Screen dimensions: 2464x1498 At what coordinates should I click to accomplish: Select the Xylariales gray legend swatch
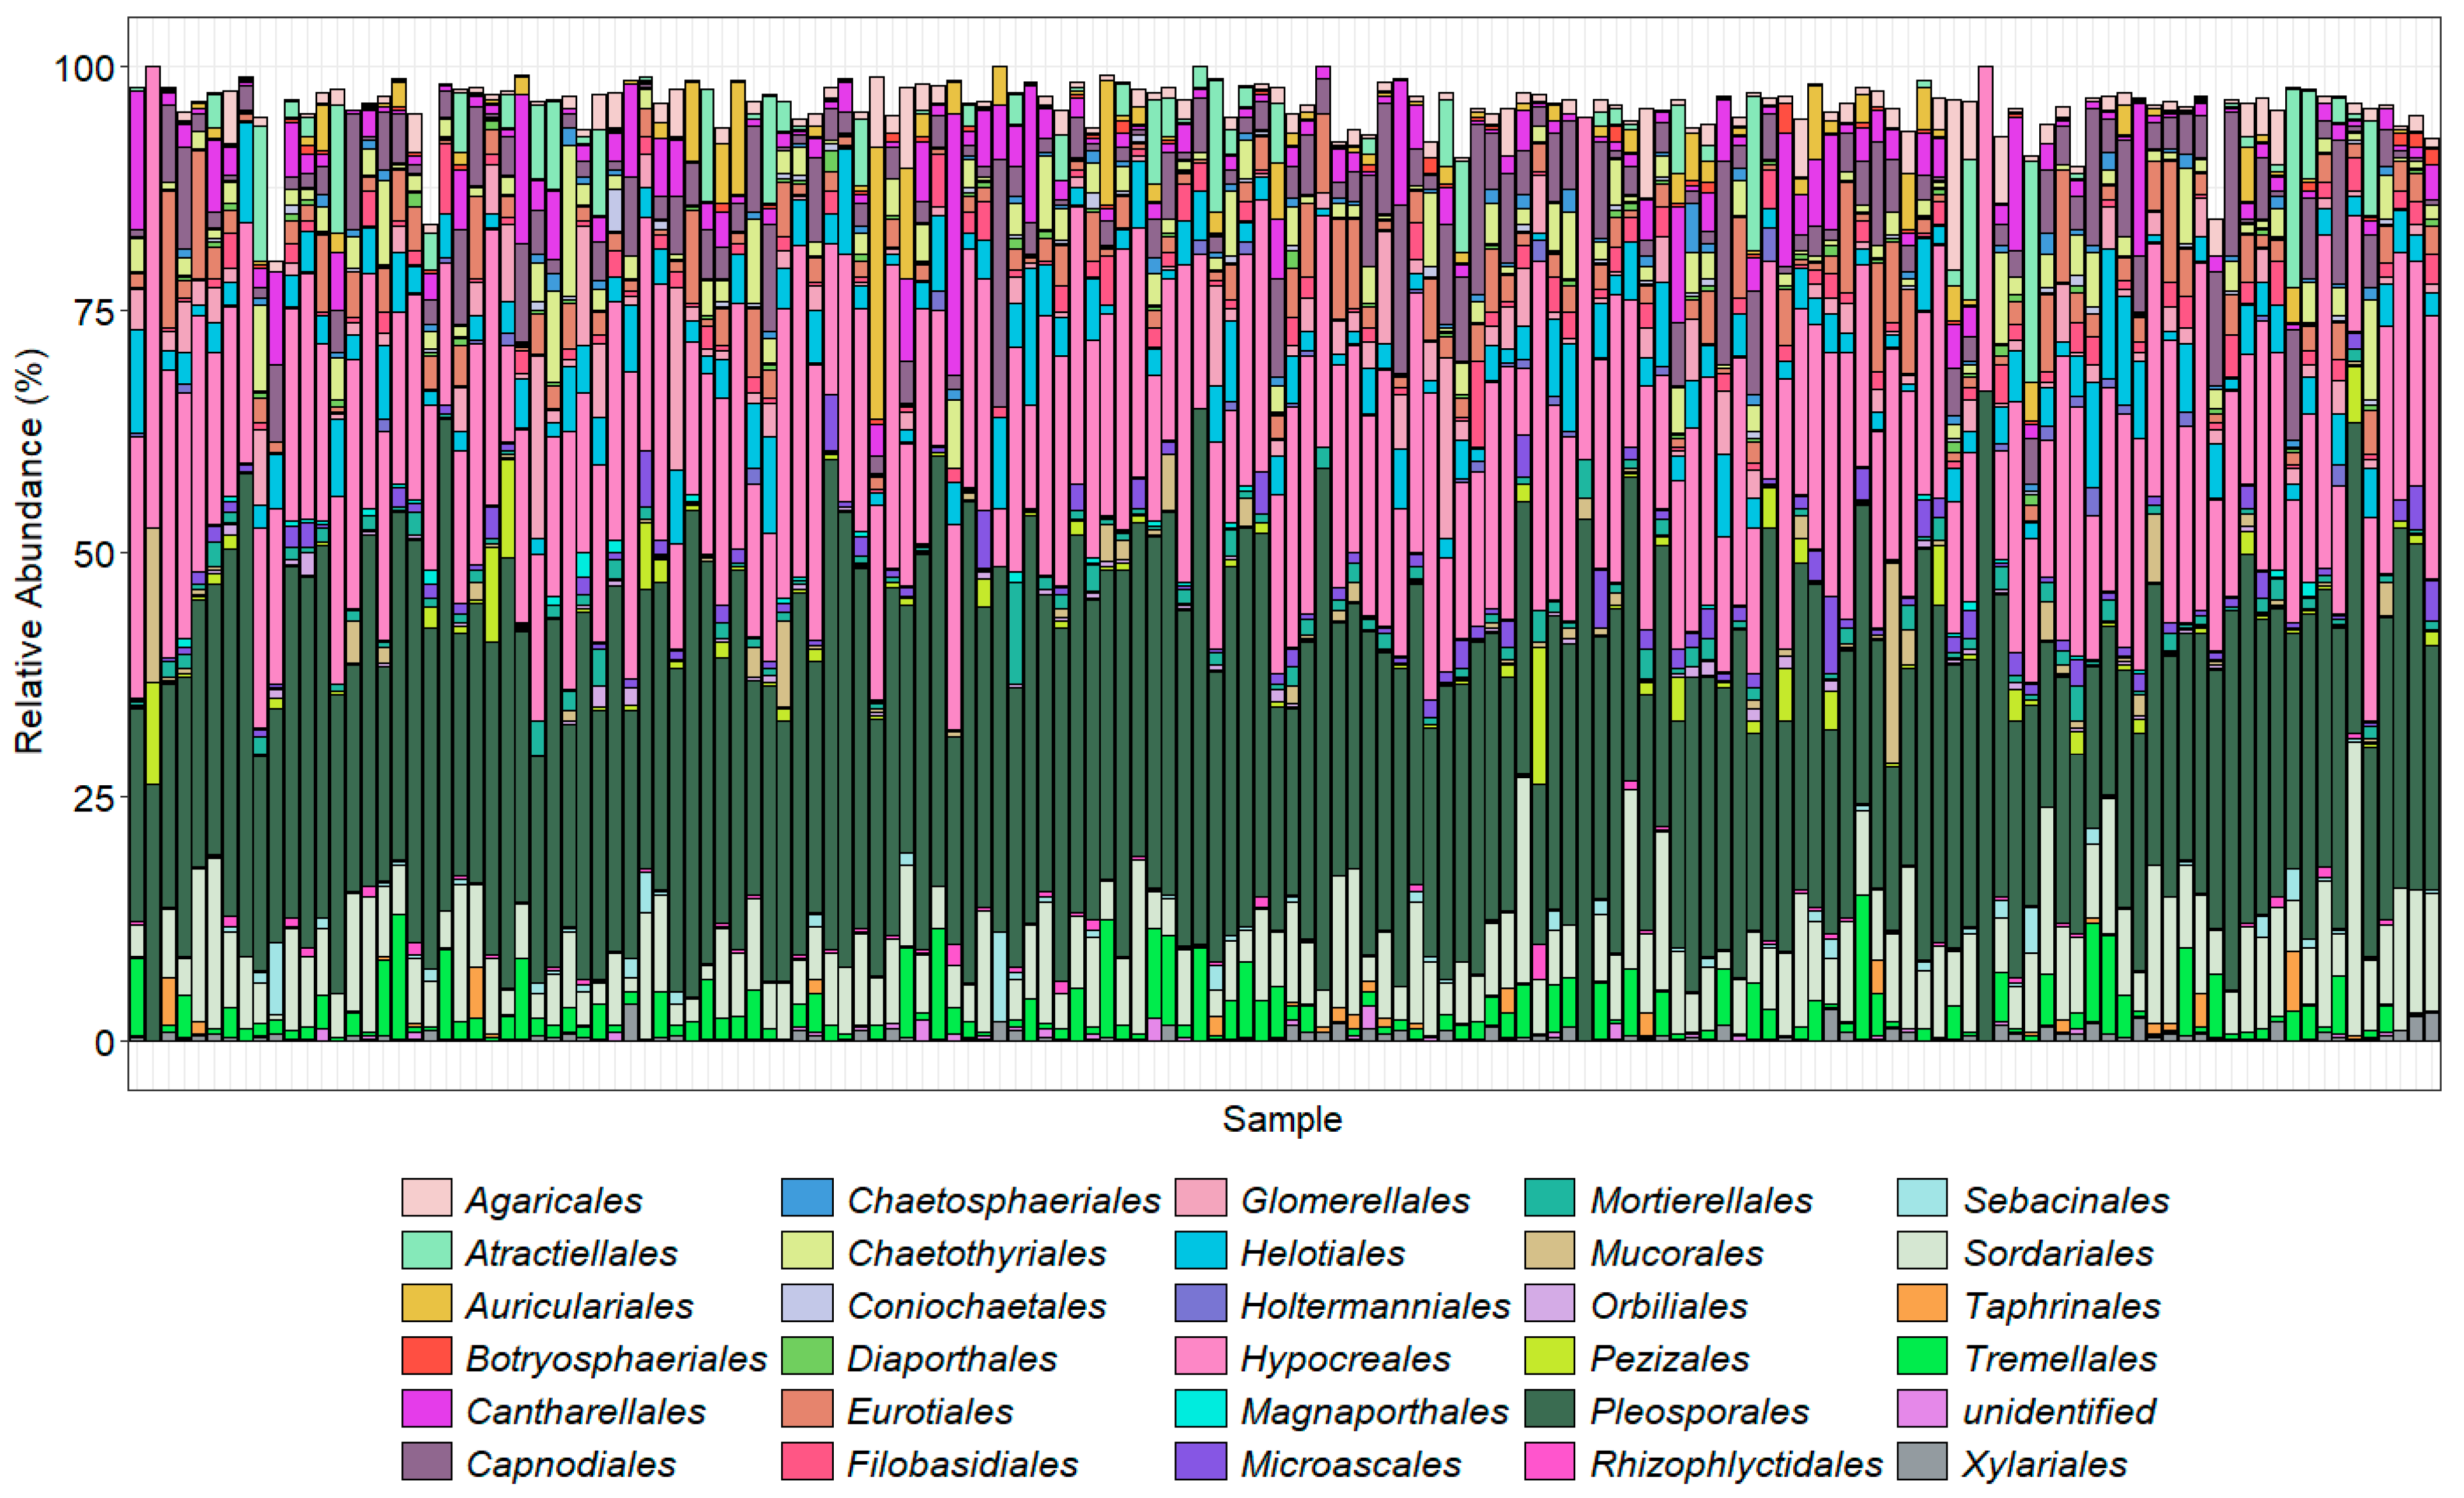coord(1923,1461)
